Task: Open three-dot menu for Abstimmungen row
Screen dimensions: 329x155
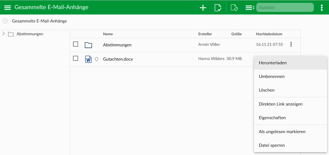Action: click(x=291, y=44)
